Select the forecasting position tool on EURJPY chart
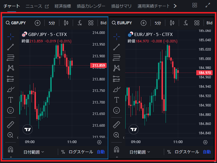217x163 pixels. pyautogui.click(x=117, y=79)
